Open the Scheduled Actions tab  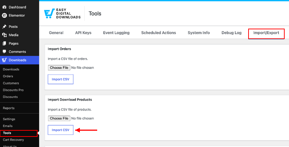[x=159, y=33]
